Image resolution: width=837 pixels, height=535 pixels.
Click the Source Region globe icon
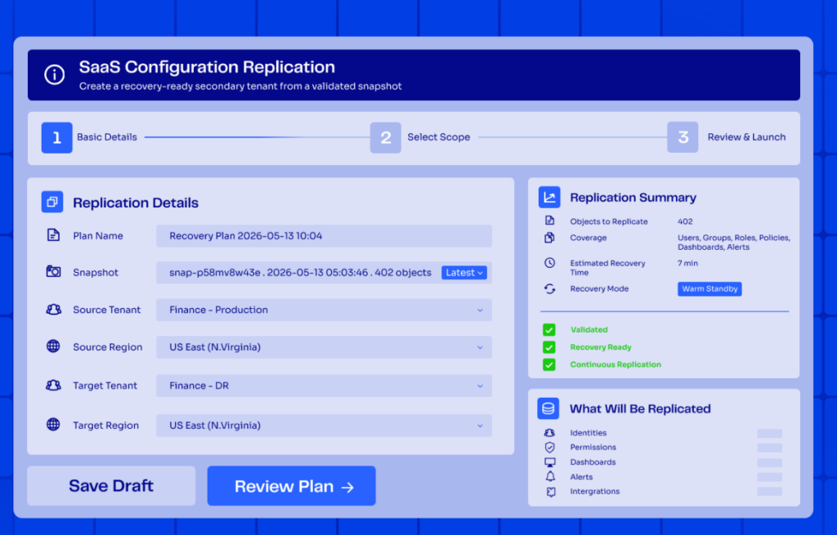53,346
